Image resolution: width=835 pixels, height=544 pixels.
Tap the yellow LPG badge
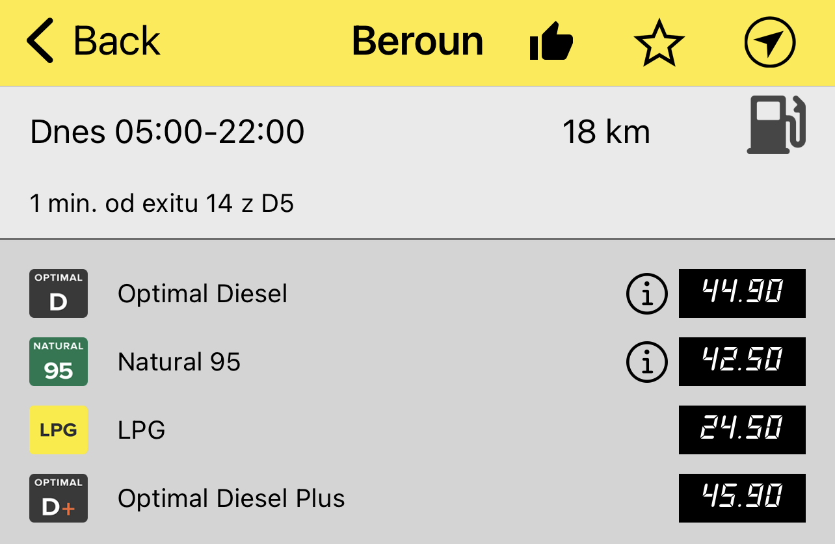tap(59, 430)
